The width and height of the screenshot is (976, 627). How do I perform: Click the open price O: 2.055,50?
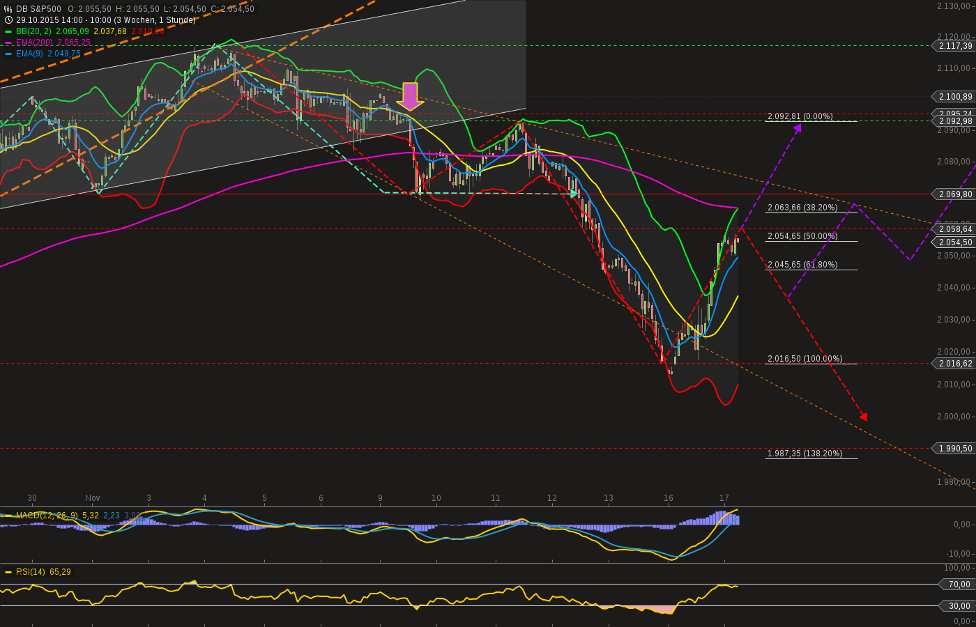tap(89, 9)
